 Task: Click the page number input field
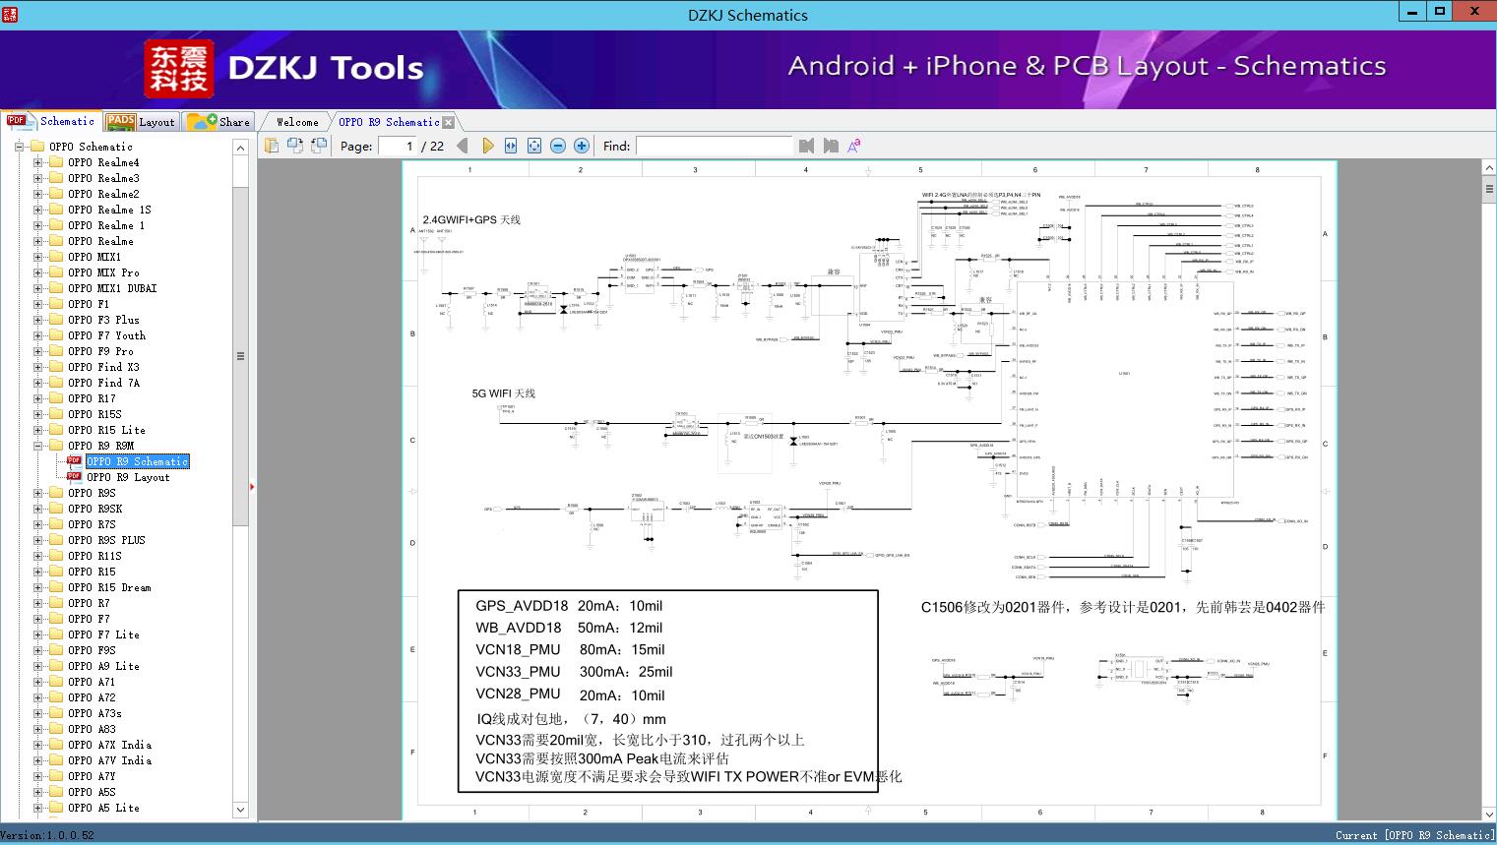397,146
